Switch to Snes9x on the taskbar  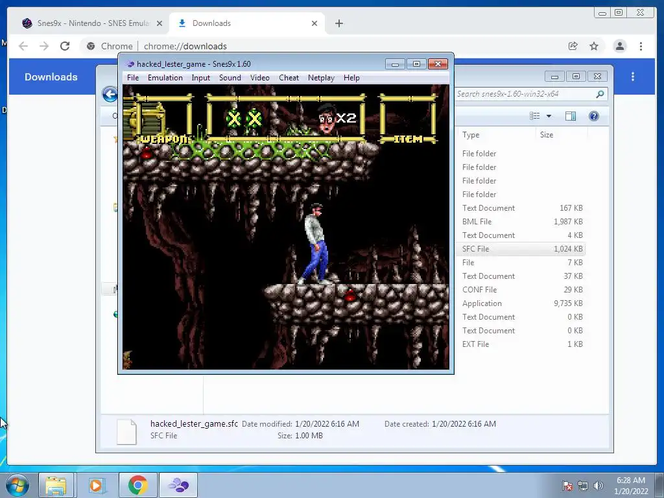(x=178, y=485)
